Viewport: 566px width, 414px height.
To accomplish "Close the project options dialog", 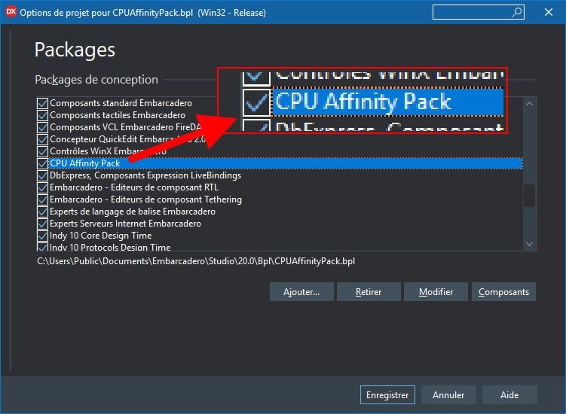I will click(x=549, y=12).
